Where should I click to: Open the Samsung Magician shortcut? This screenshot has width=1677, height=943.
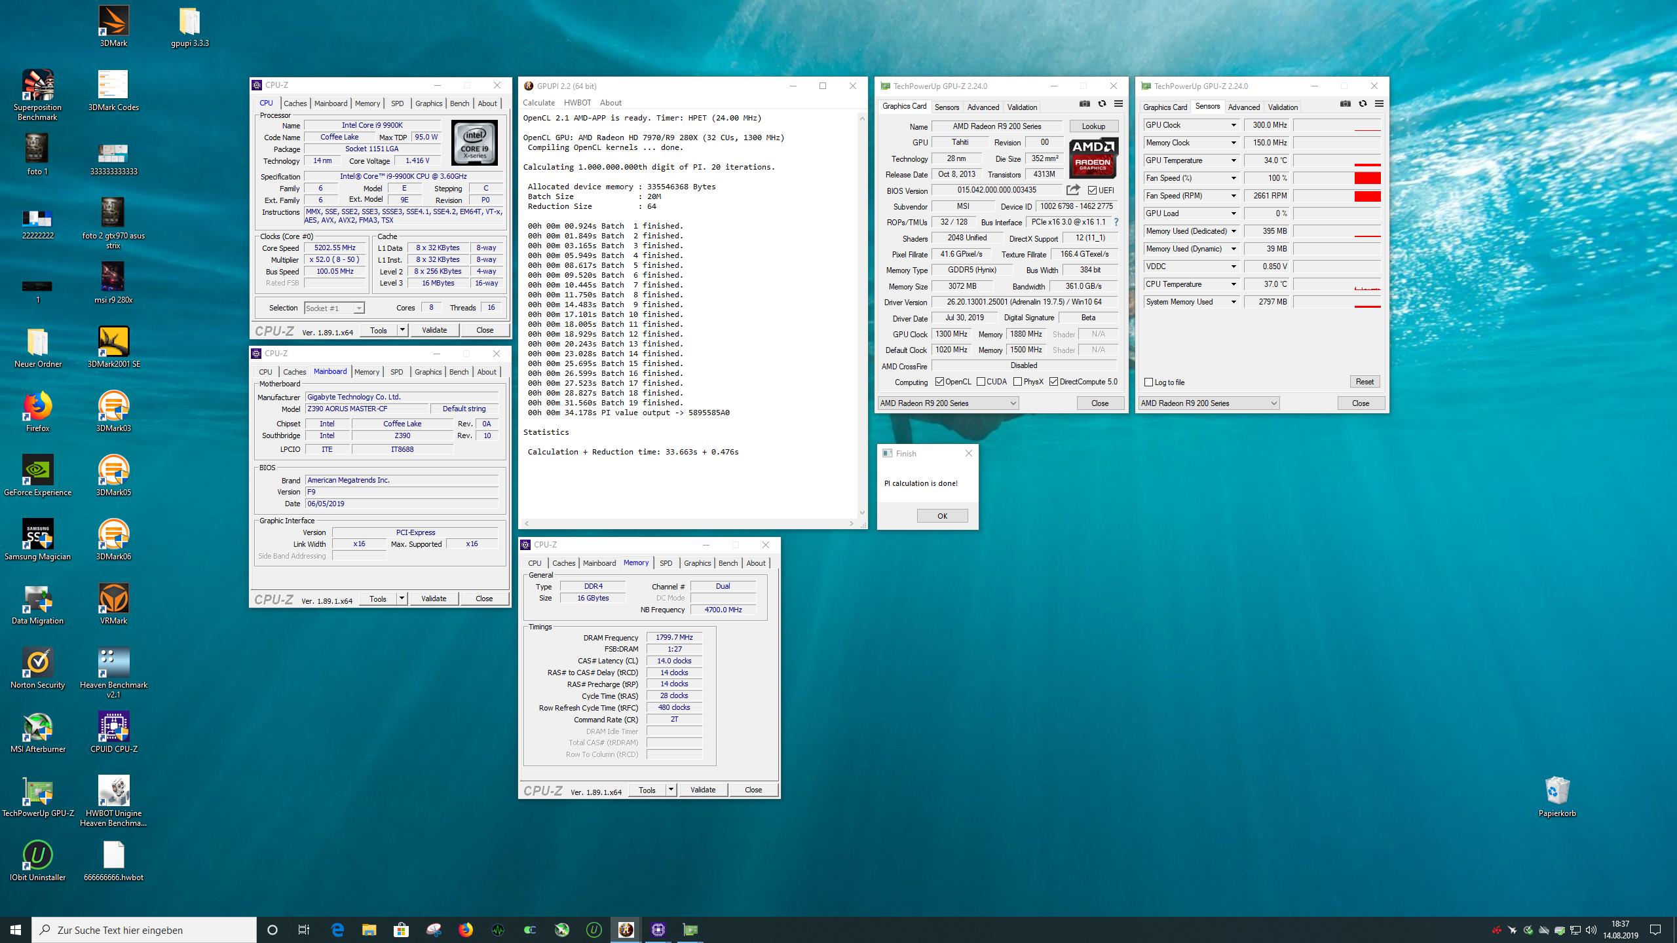[37, 540]
